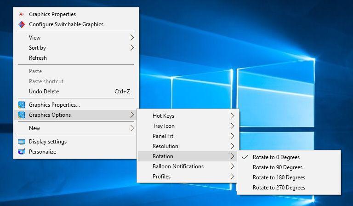
Task: Open the Graphics Options menu entry
Action: [x=76, y=115]
